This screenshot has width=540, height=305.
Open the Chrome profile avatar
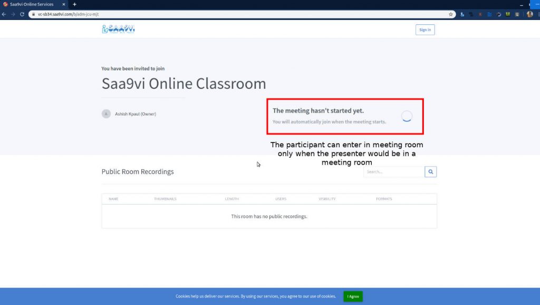point(529,14)
